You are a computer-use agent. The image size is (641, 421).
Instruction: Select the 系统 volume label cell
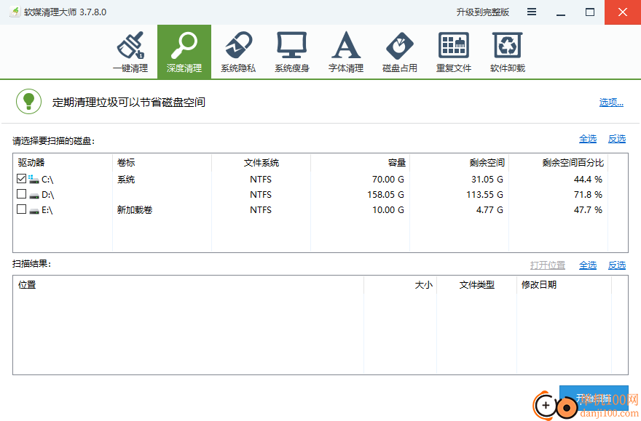(x=126, y=180)
